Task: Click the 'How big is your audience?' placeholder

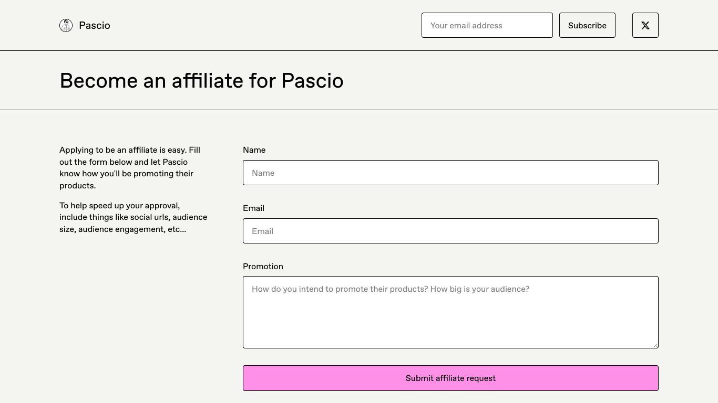Action: tap(480, 289)
